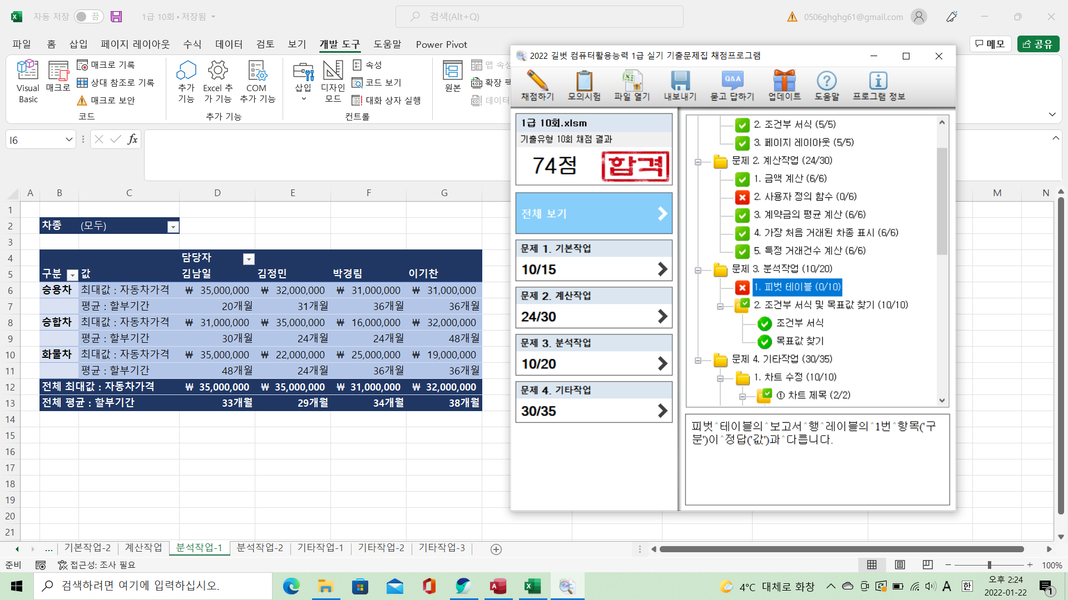Toggle the 자동 저장 switch
The width and height of the screenshot is (1068, 600).
click(88, 17)
